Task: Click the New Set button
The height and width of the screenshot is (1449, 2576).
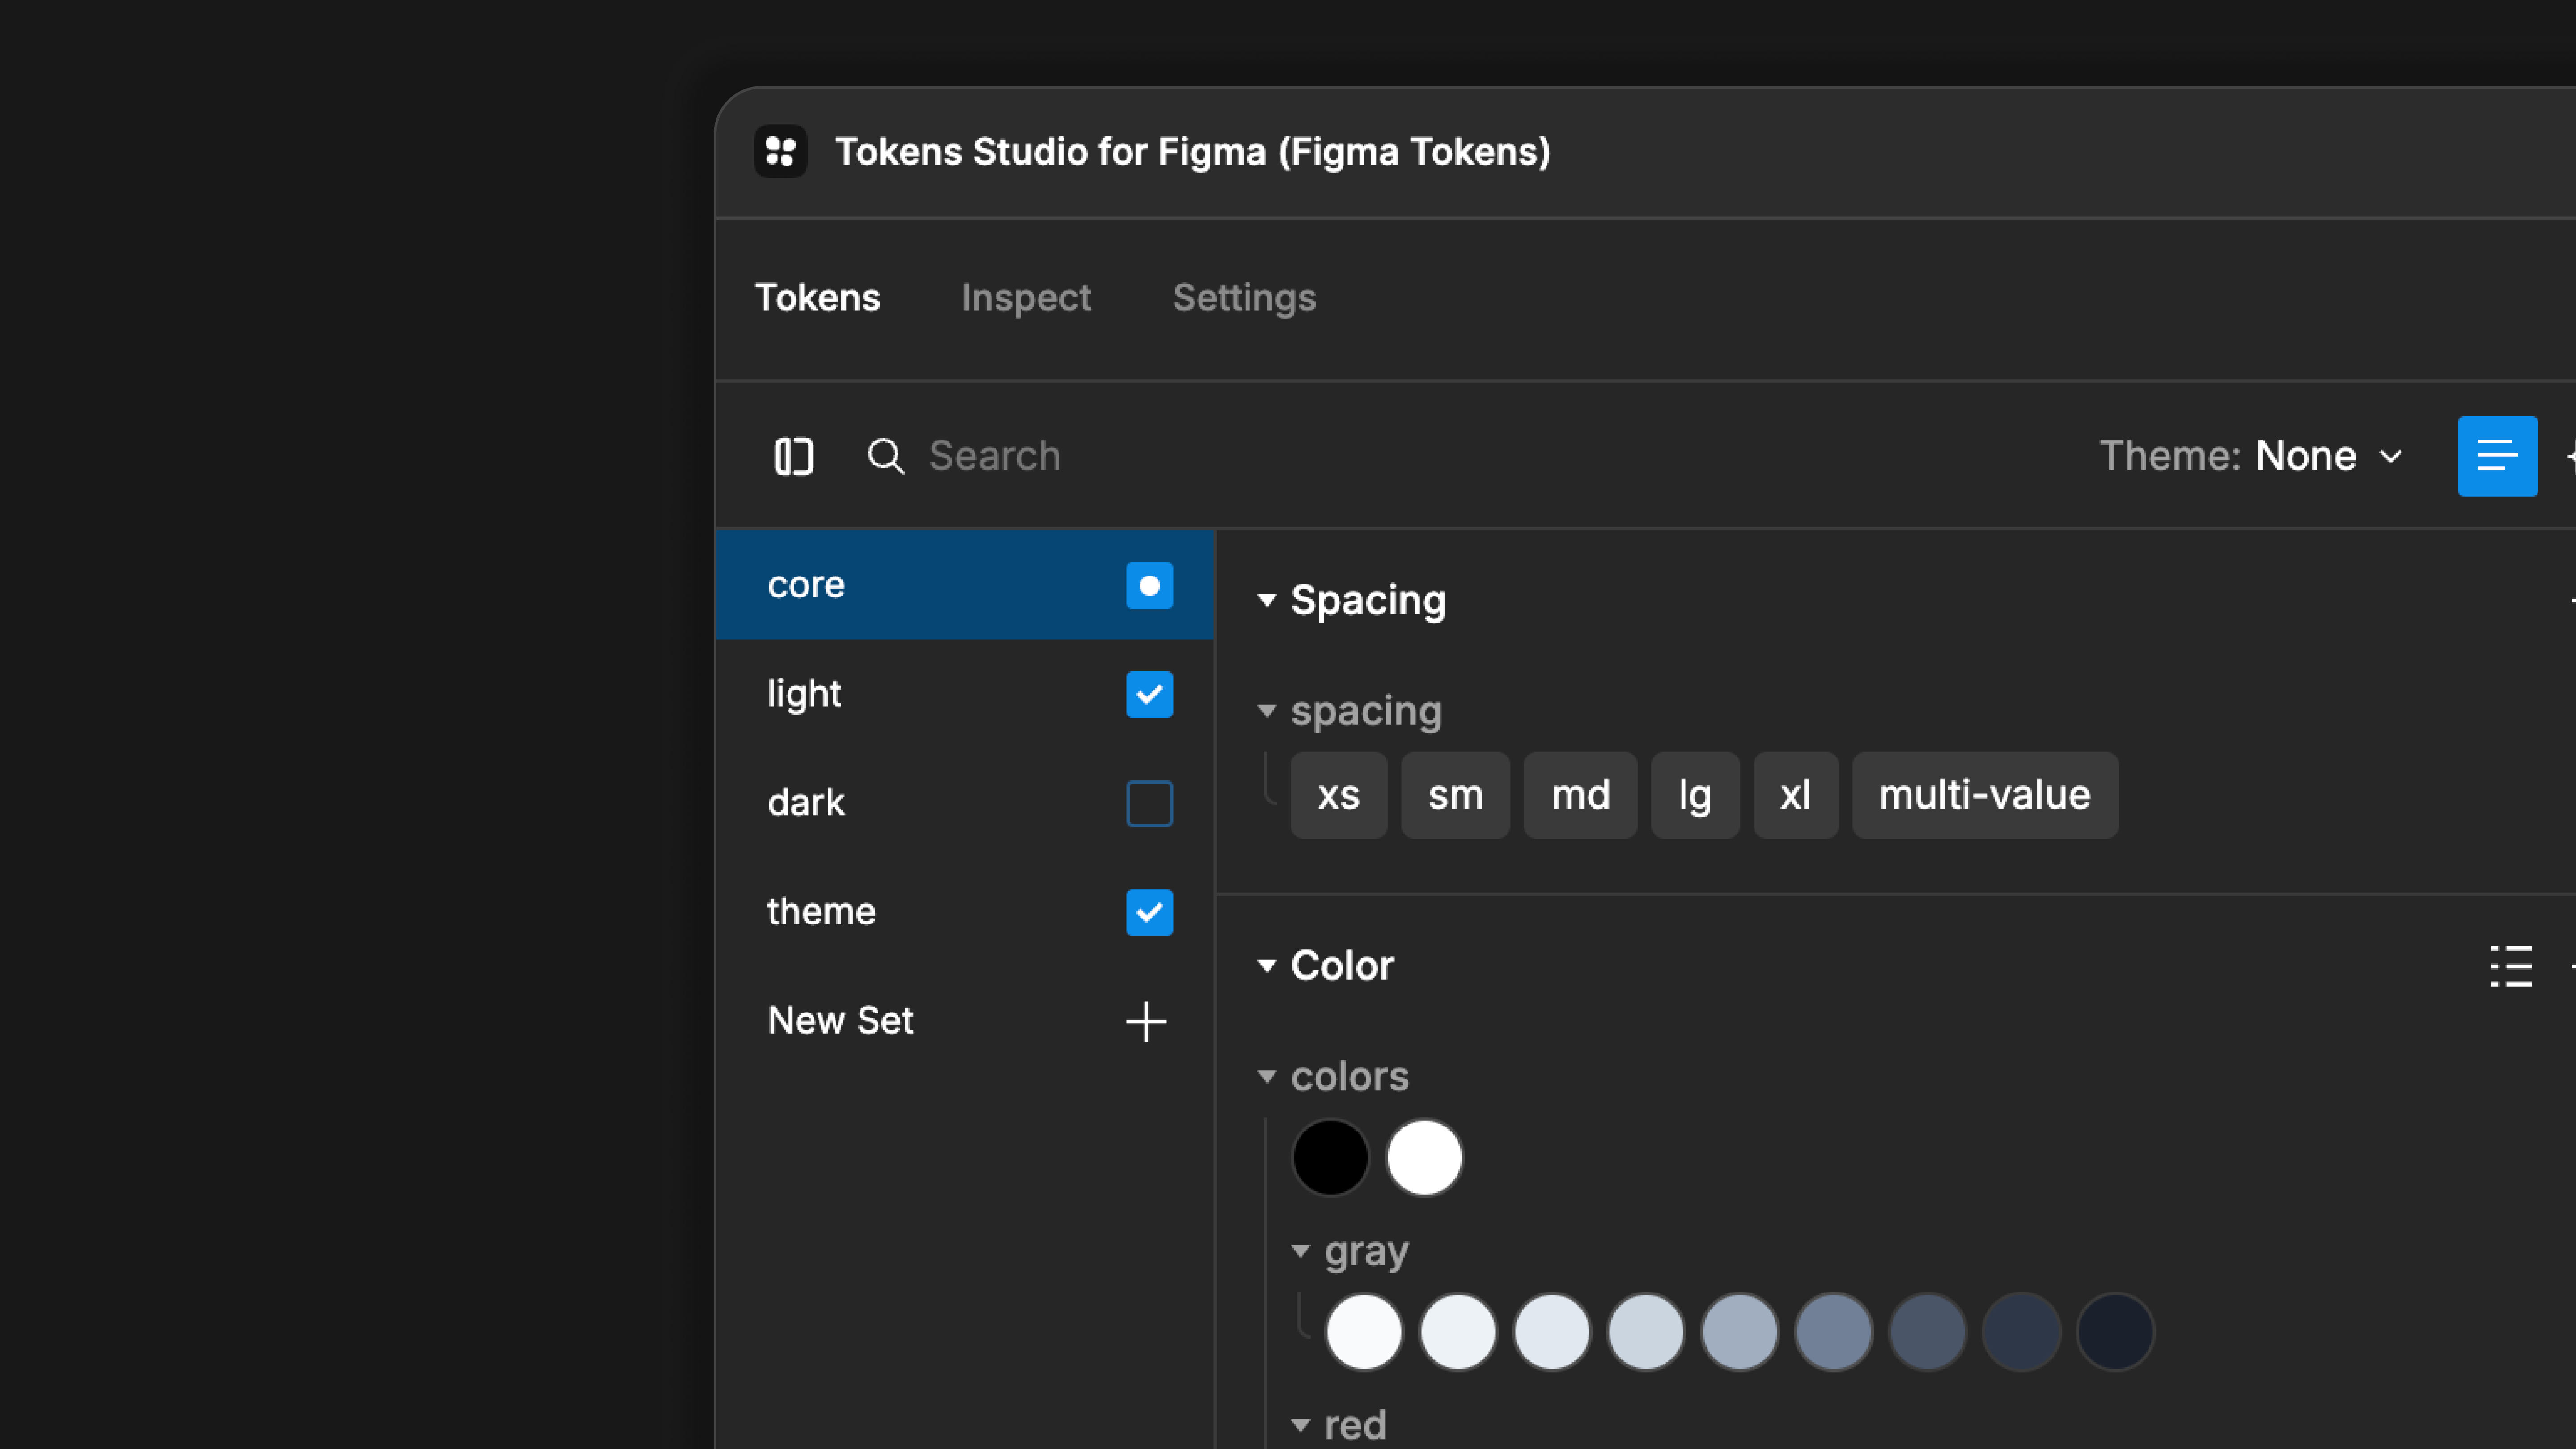Action: point(840,1020)
